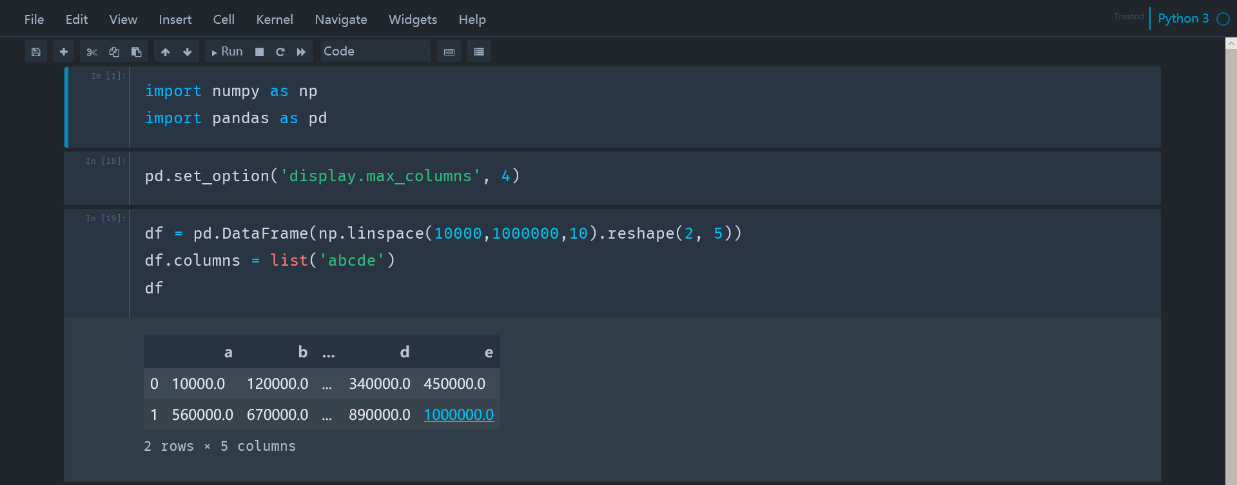Viewport: 1237px width, 485px height.
Task: Toggle the table of contents list icon
Action: click(x=479, y=52)
